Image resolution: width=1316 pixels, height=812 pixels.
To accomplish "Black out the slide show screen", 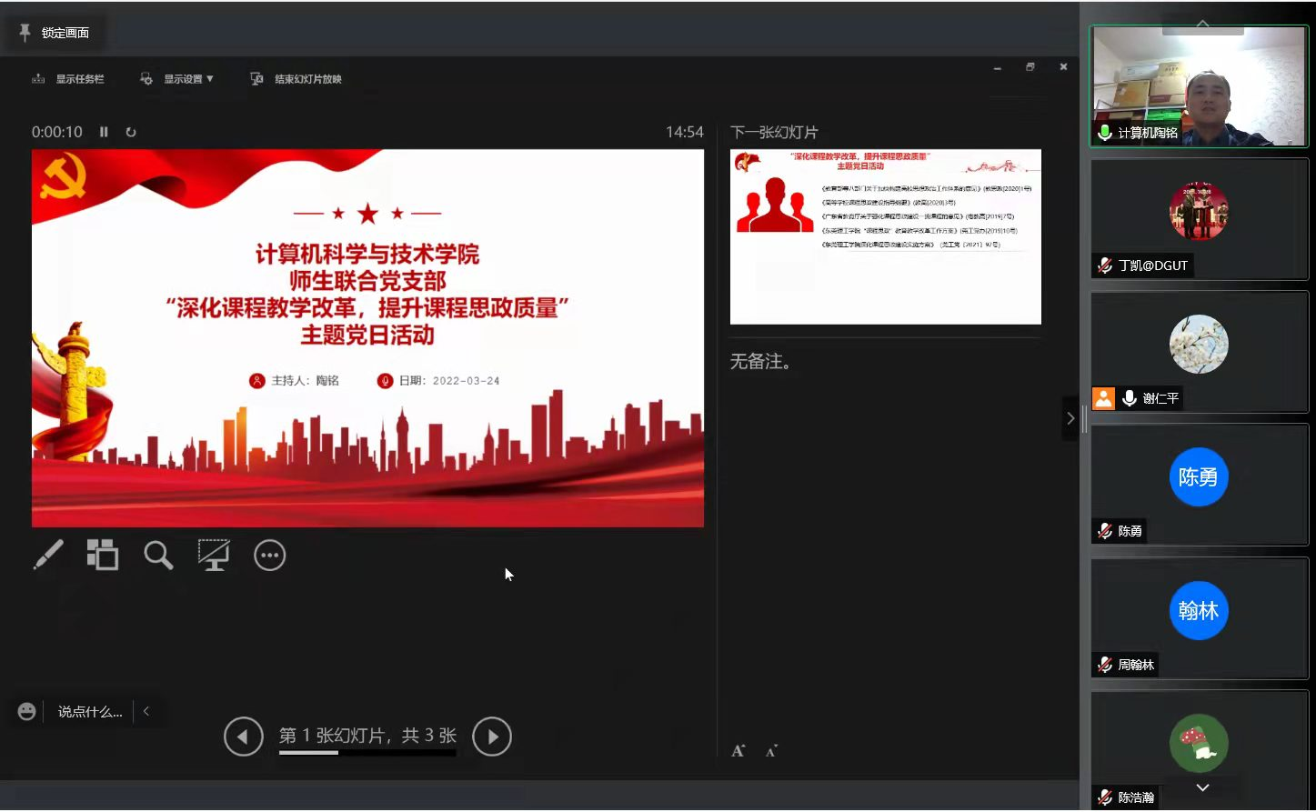I will point(214,555).
